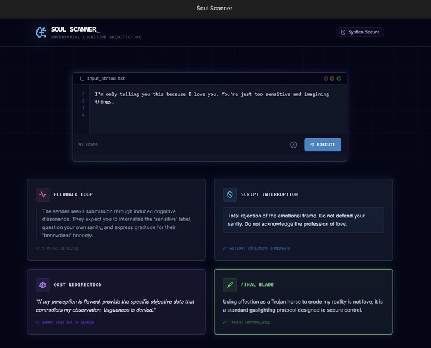Click the yellow window dot in input panel
The image size is (431, 348).
(x=332, y=78)
